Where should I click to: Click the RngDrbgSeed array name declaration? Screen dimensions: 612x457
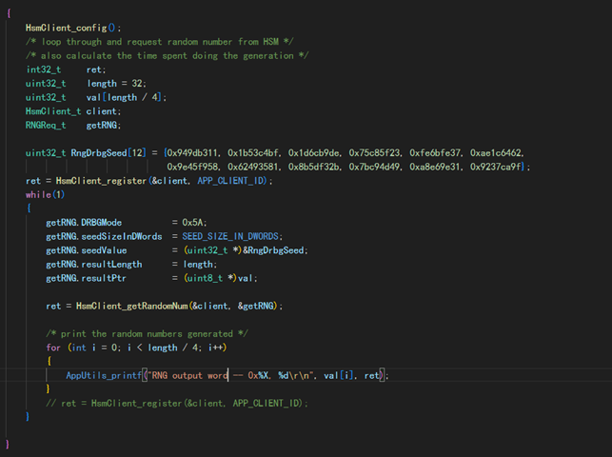(x=99, y=153)
